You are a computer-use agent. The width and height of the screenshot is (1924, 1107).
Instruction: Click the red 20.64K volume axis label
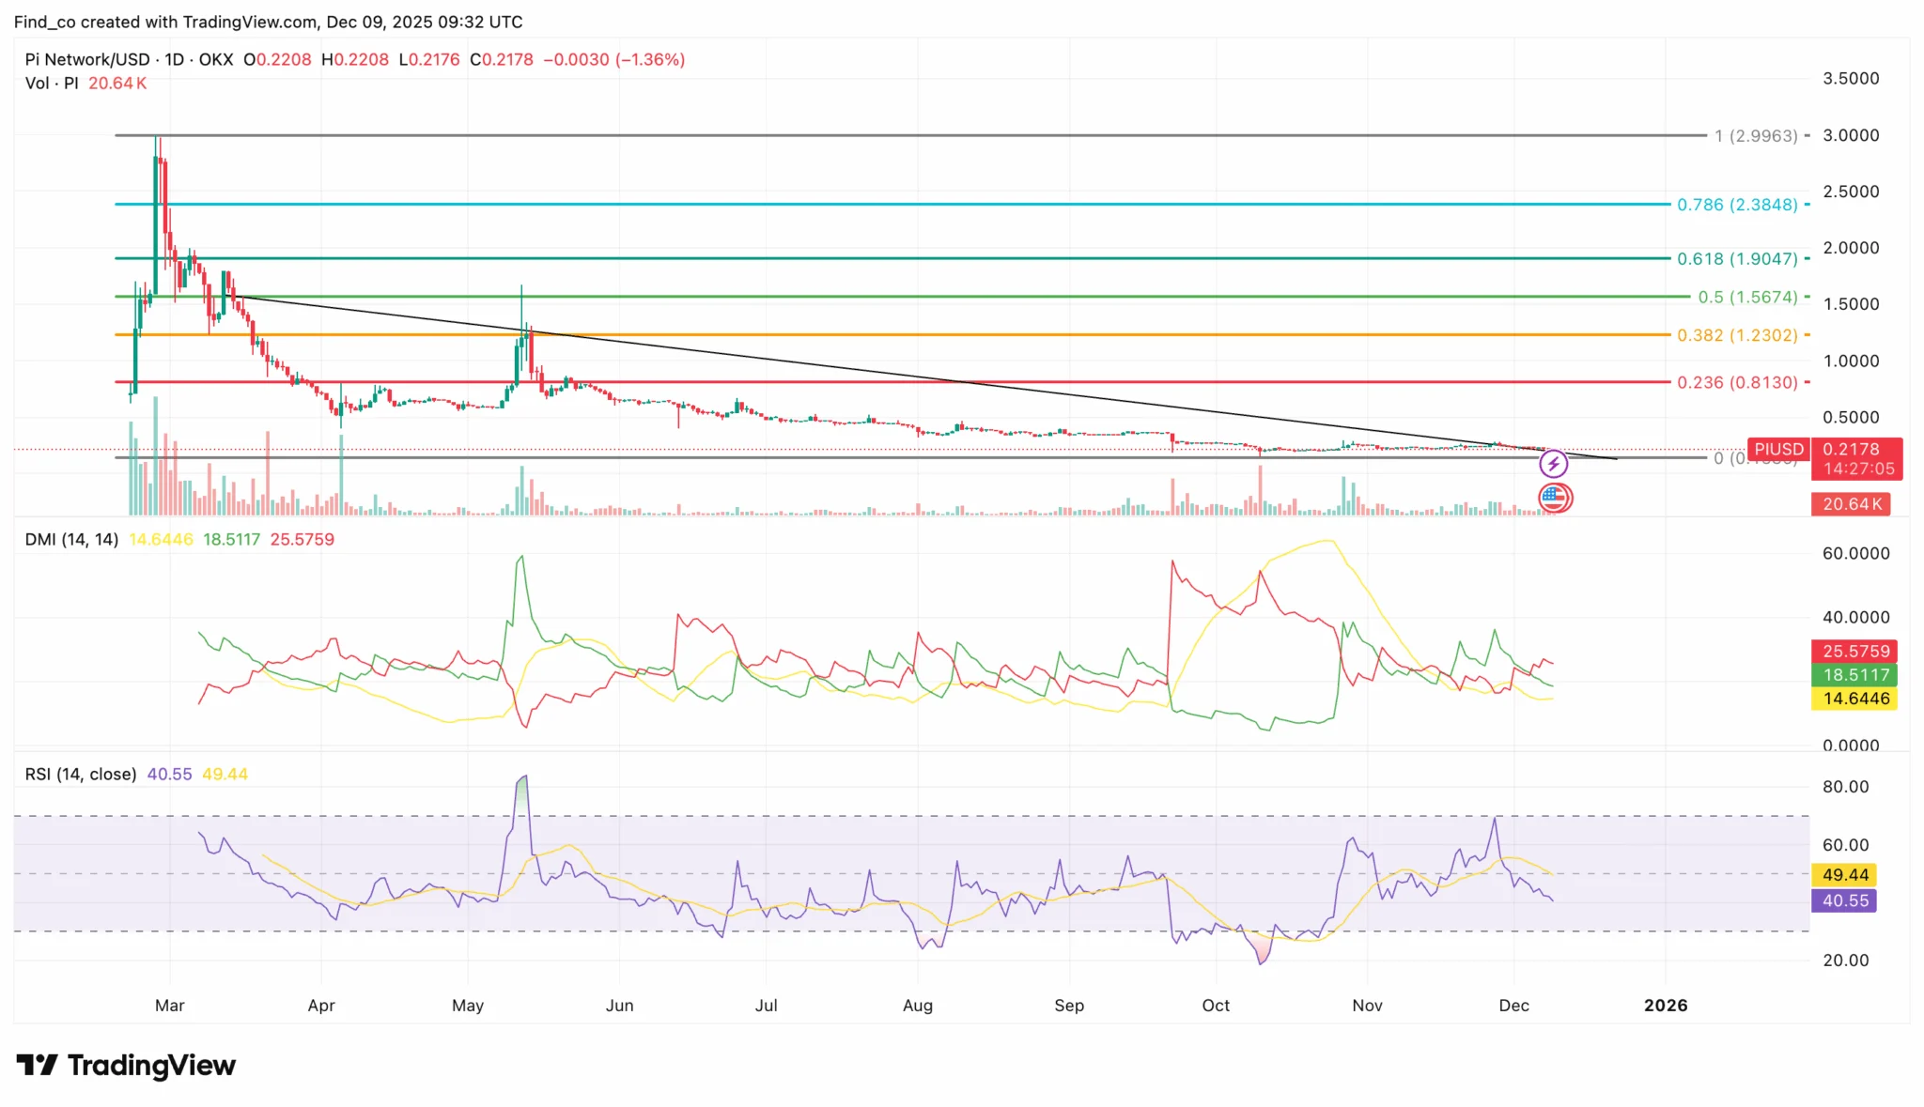pyautogui.click(x=1851, y=504)
